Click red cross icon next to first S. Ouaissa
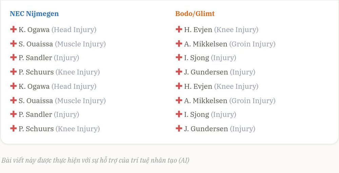This screenshot has height=173, width=339. 14,44
